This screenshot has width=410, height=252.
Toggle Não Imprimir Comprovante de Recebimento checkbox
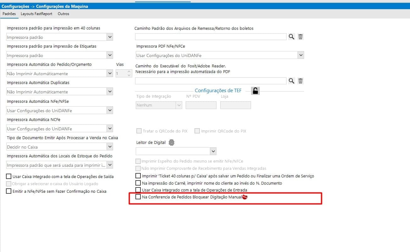tap(138, 169)
